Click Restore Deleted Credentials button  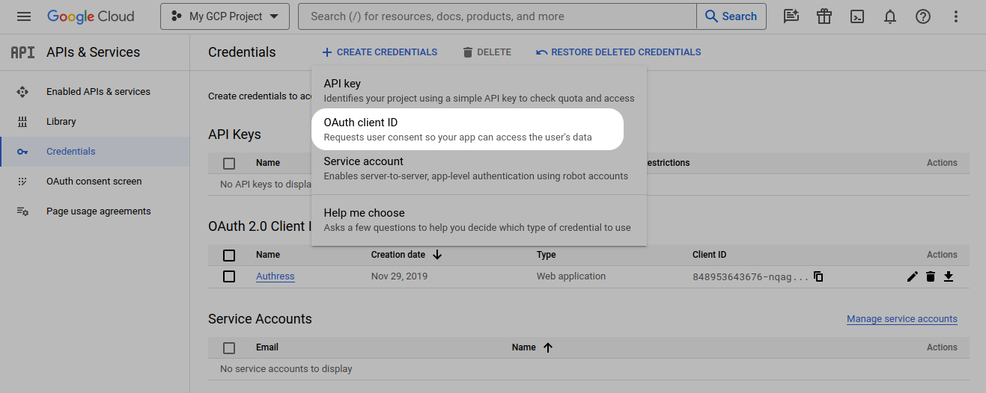(618, 52)
